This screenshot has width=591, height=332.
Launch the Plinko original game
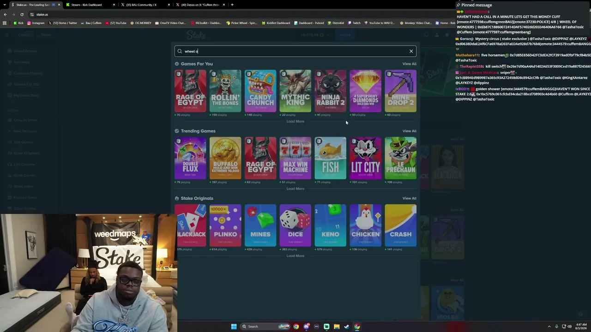[225, 225]
